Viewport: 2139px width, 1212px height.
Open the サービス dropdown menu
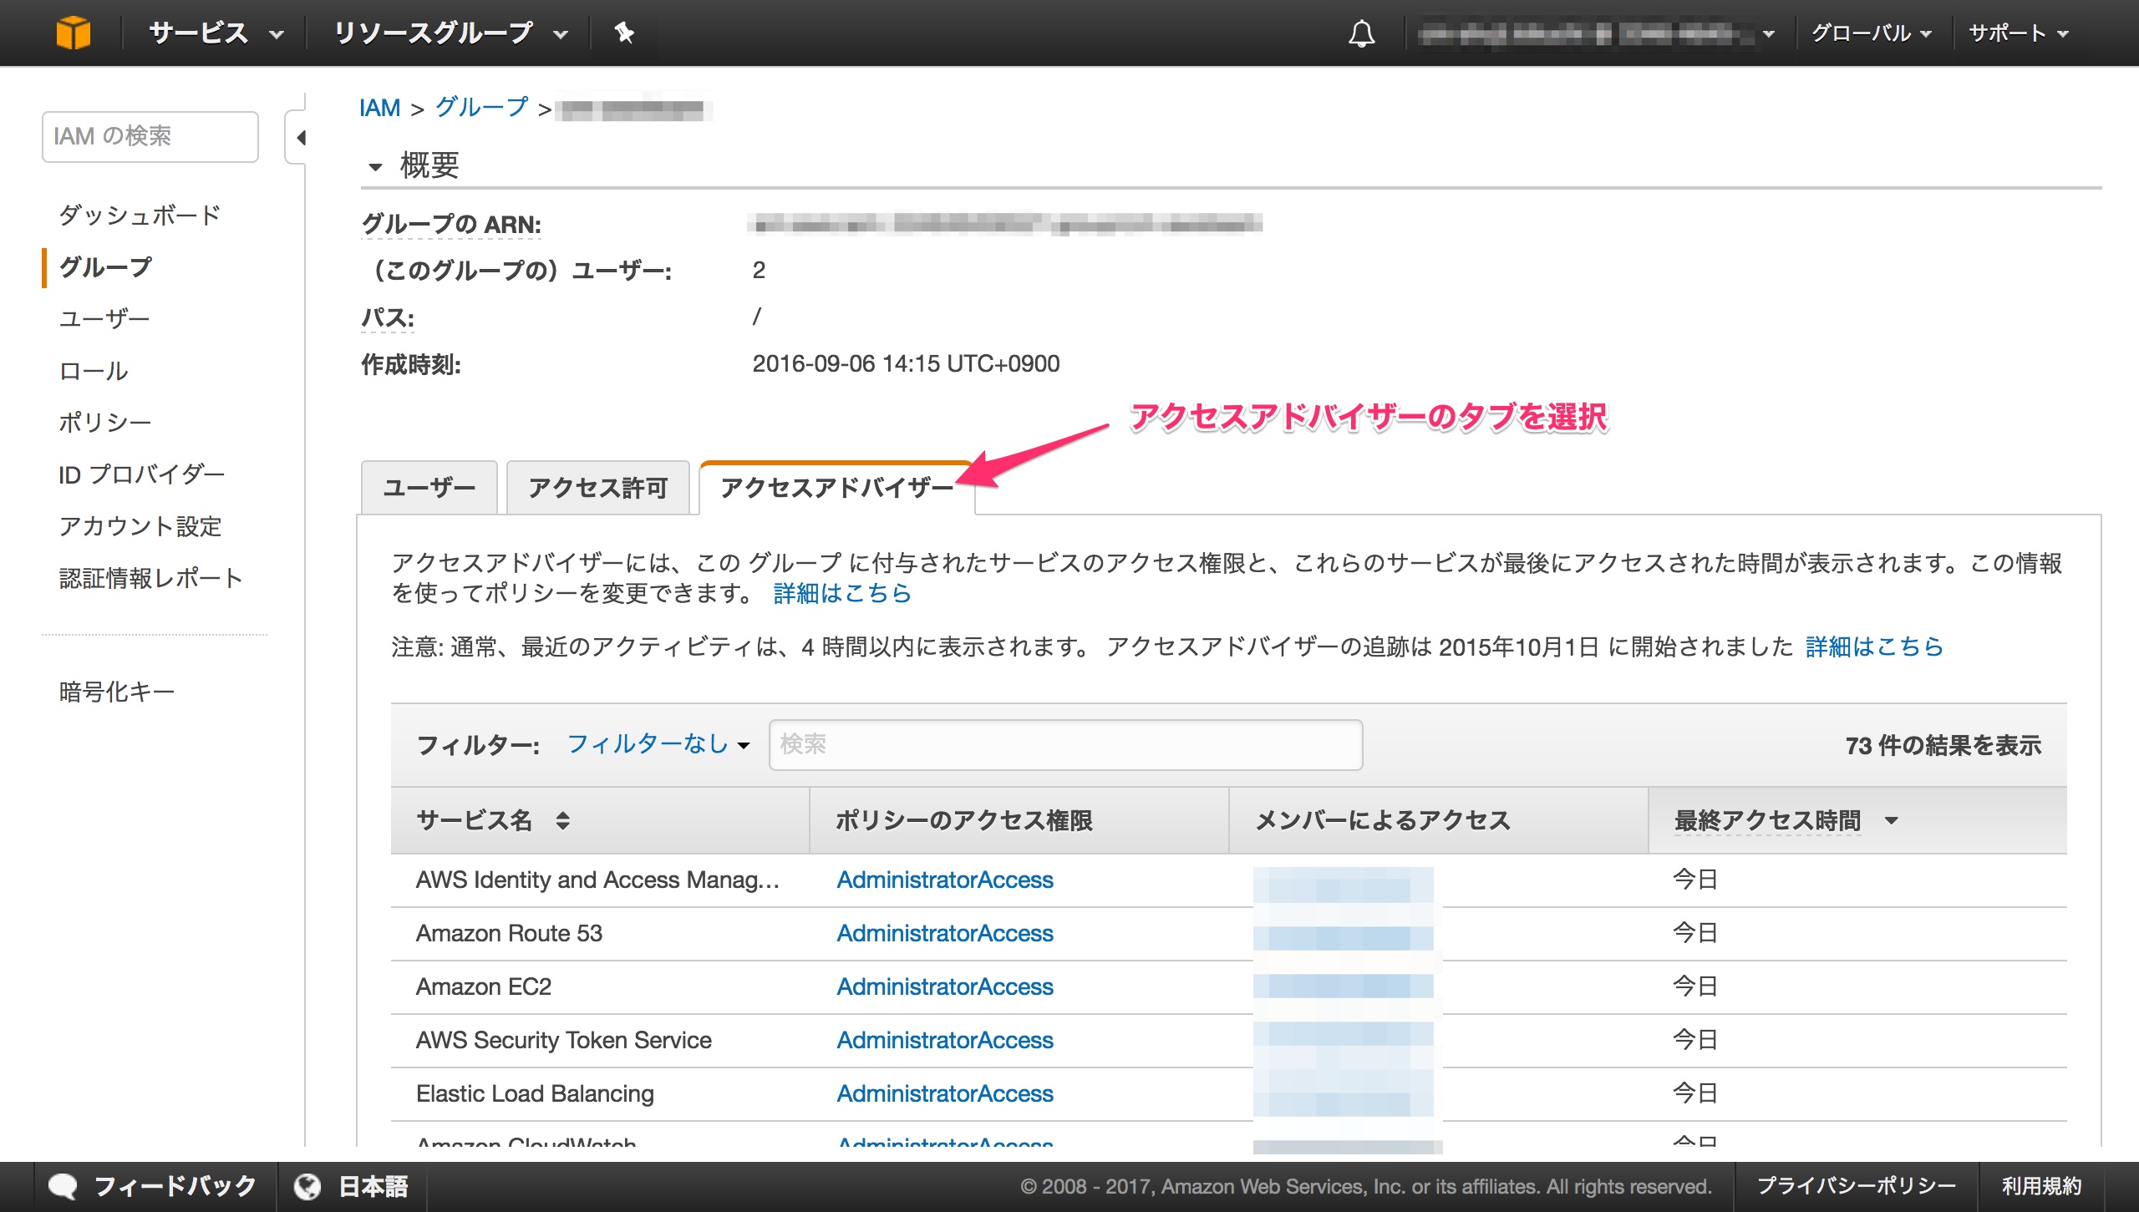click(216, 33)
